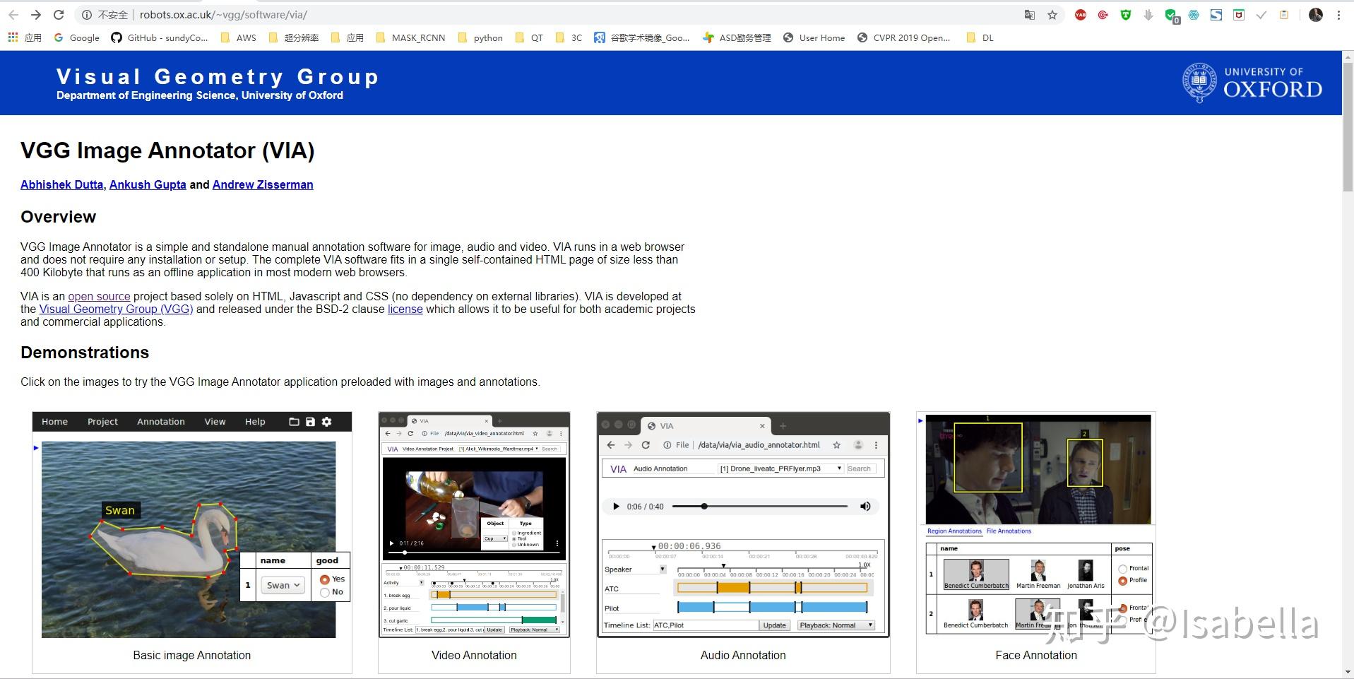
Task: Open the Chrome profile avatar
Action: coord(1317,14)
